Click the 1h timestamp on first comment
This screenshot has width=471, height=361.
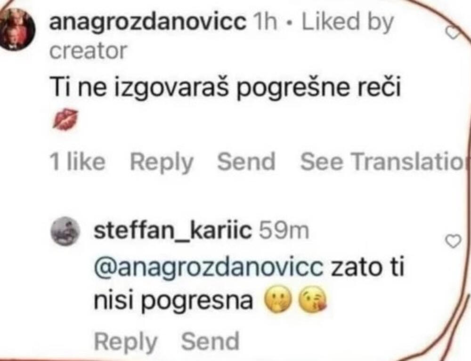265,22
